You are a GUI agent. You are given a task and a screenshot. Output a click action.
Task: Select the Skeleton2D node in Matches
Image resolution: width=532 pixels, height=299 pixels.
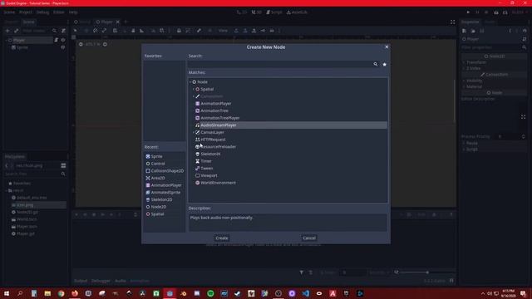210,154
